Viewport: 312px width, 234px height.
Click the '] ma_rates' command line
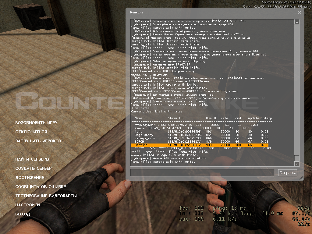click(140, 108)
